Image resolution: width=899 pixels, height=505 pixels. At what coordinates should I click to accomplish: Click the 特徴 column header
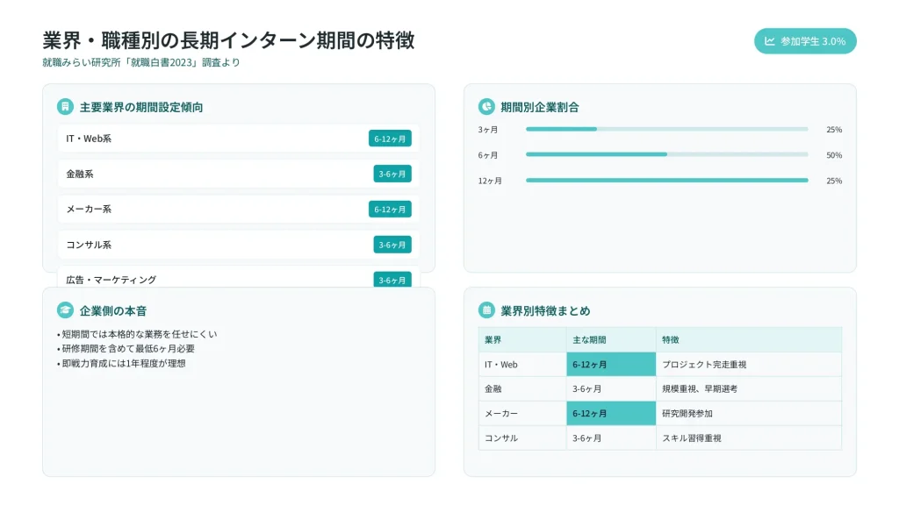tap(748, 339)
